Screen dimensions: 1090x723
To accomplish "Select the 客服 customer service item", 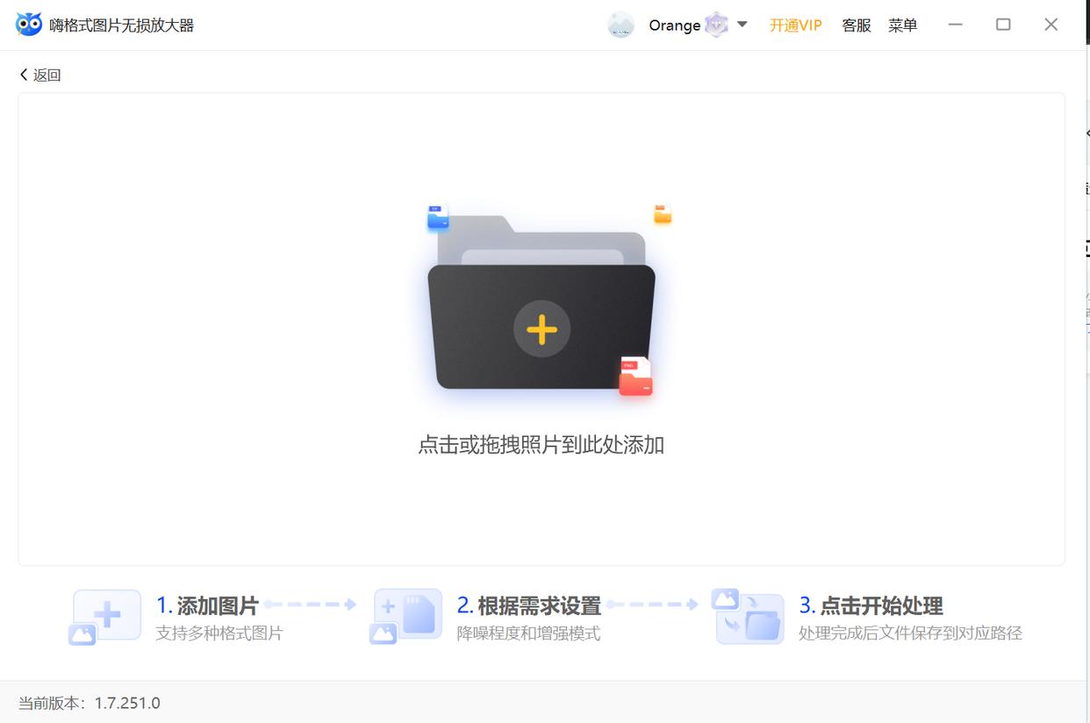I will coord(856,25).
